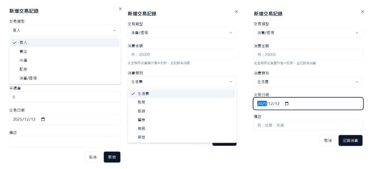Choose 教育 from the category list

click(x=182, y=102)
